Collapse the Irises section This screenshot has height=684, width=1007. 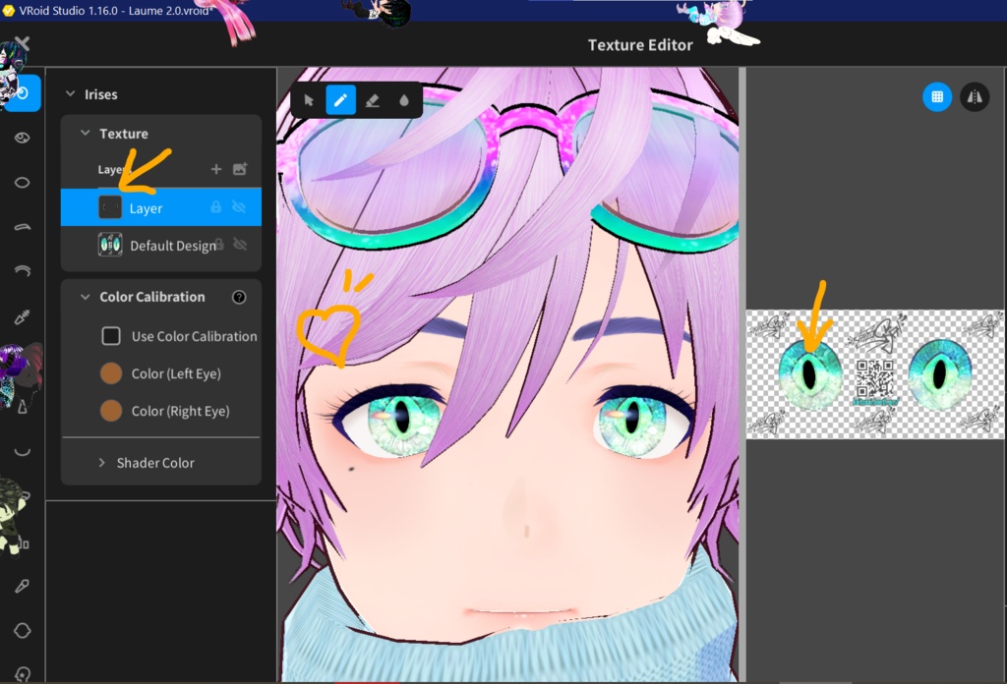point(68,93)
